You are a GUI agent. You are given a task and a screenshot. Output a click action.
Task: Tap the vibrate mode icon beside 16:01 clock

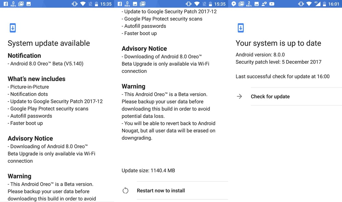click(301, 4)
